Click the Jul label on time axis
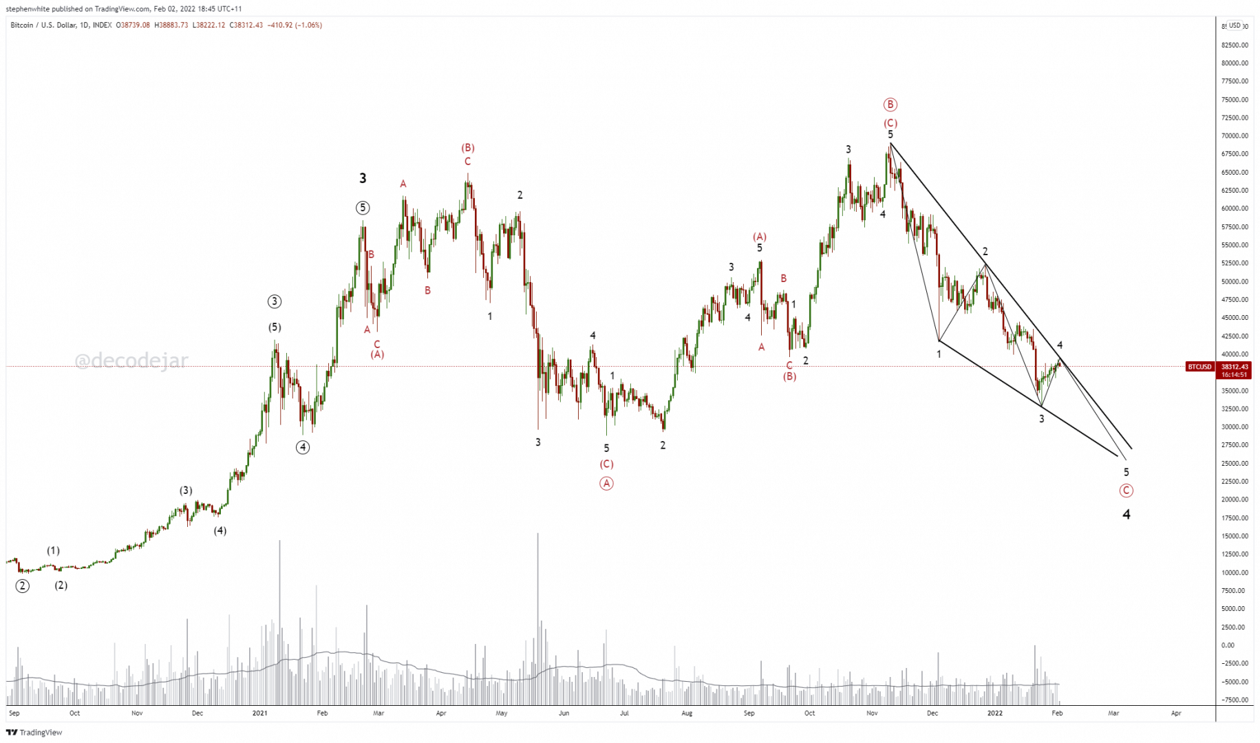 (x=624, y=713)
